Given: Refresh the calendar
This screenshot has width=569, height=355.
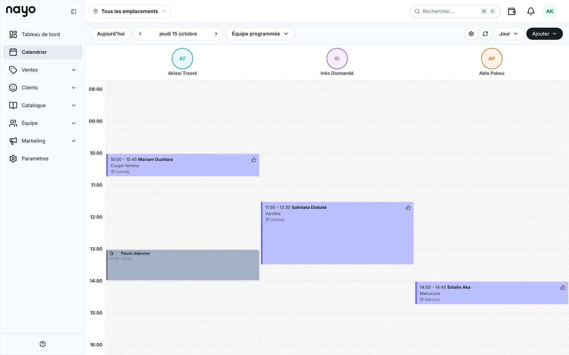Looking at the screenshot, I should pyautogui.click(x=485, y=34).
